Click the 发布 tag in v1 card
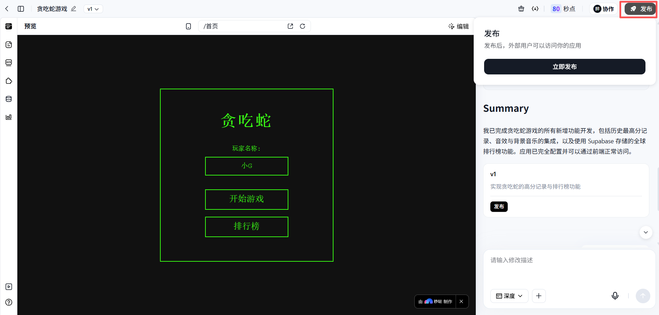 pyautogui.click(x=499, y=207)
